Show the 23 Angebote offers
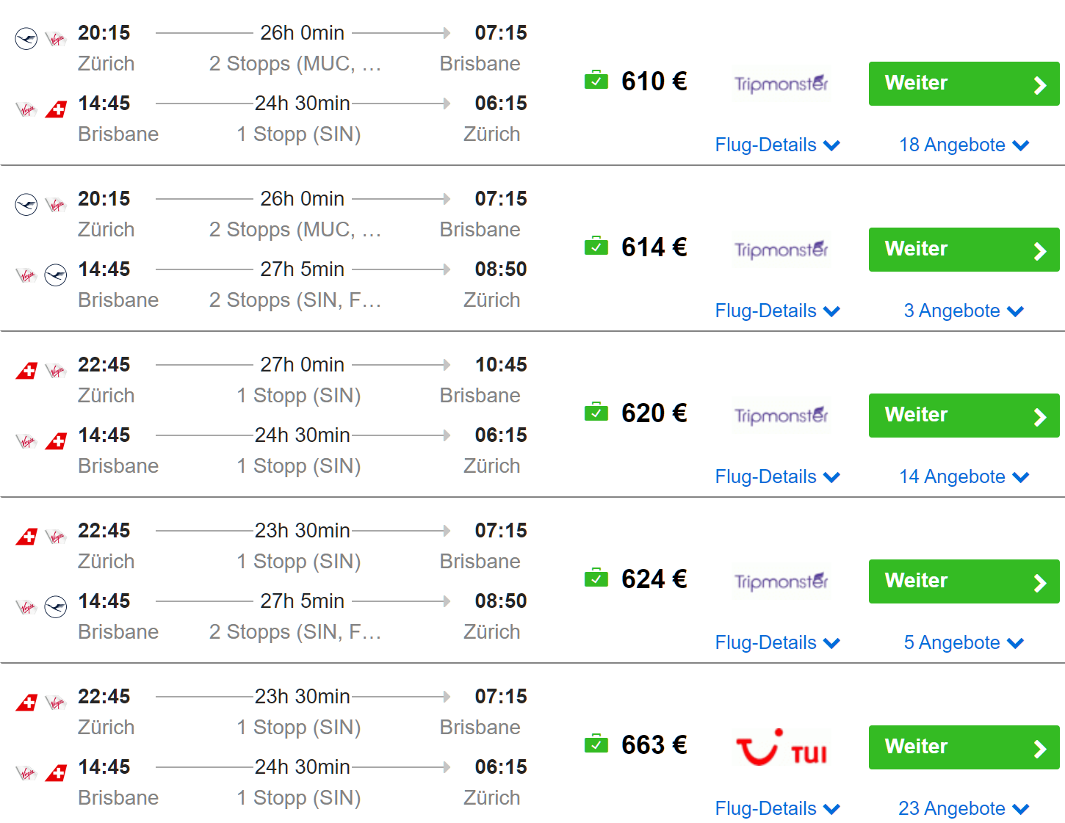This screenshot has height=823, width=1065. [x=964, y=808]
